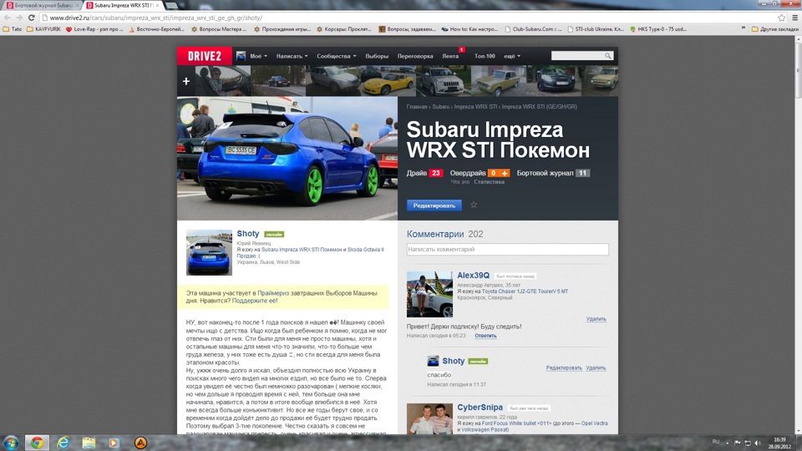Screen dimensions: 802x451
Task: Click the search magnifier icon in DRIVE2 header
Action: pos(607,56)
